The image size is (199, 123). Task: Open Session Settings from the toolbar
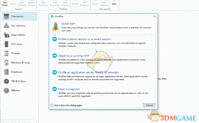coord(31,3)
